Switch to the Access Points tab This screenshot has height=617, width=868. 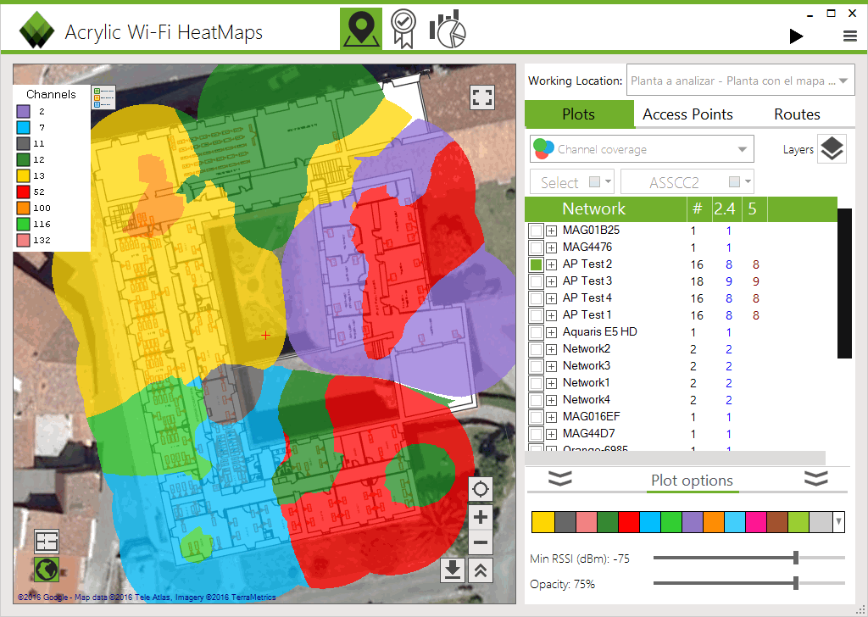(x=687, y=114)
